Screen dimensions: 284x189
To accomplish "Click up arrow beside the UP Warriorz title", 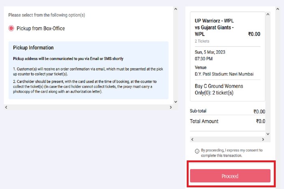I will (268, 14).
